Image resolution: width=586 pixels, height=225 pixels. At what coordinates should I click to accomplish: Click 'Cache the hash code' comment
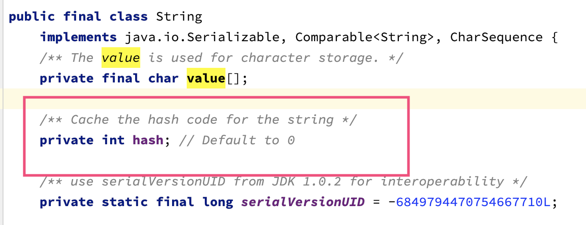197,120
